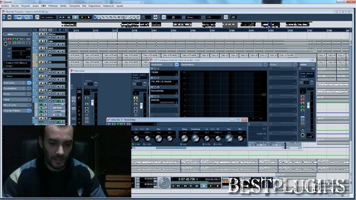Toggle Inserciones bypass in VST channel window
356x200 pixels.
tap(177, 64)
